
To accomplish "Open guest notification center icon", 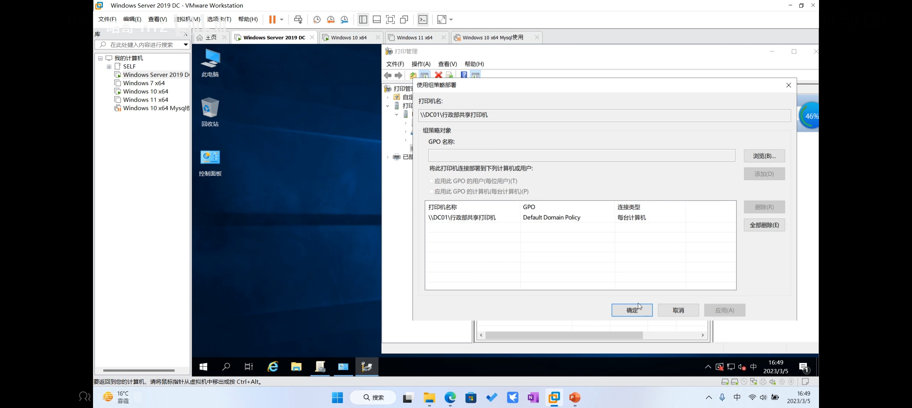I will click(x=804, y=367).
